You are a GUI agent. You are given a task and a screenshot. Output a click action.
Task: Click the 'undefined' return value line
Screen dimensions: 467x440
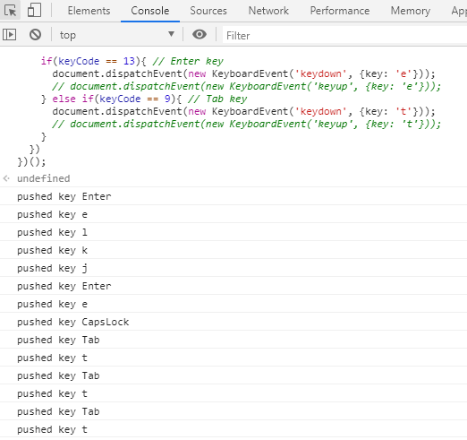pyautogui.click(x=44, y=178)
